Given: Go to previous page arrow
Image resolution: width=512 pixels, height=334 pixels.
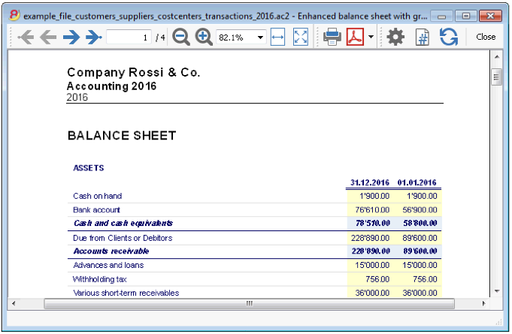Looking at the screenshot, I should coord(48,37).
